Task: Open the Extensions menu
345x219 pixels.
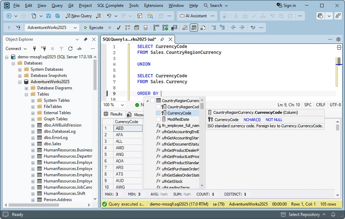Action: tap(154, 6)
